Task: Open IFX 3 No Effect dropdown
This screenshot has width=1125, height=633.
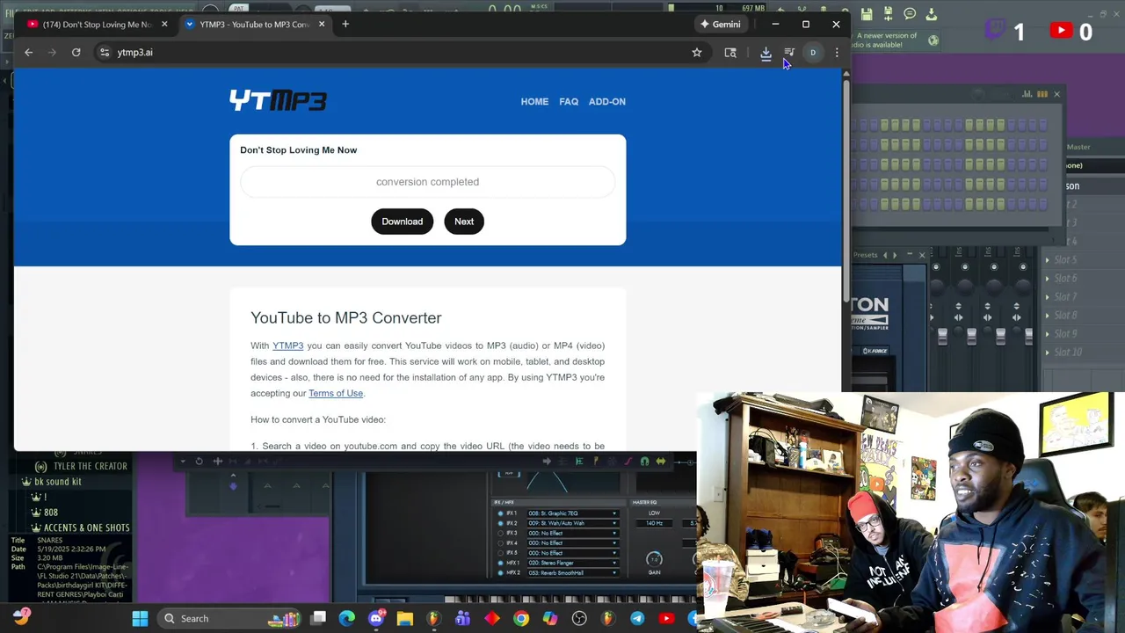Action: pos(572,533)
